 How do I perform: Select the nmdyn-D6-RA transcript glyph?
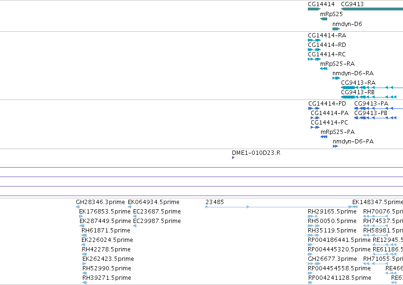[336, 78]
